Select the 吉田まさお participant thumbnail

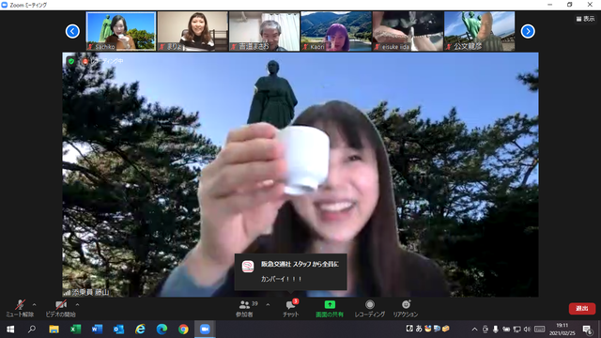[x=264, y=31]
